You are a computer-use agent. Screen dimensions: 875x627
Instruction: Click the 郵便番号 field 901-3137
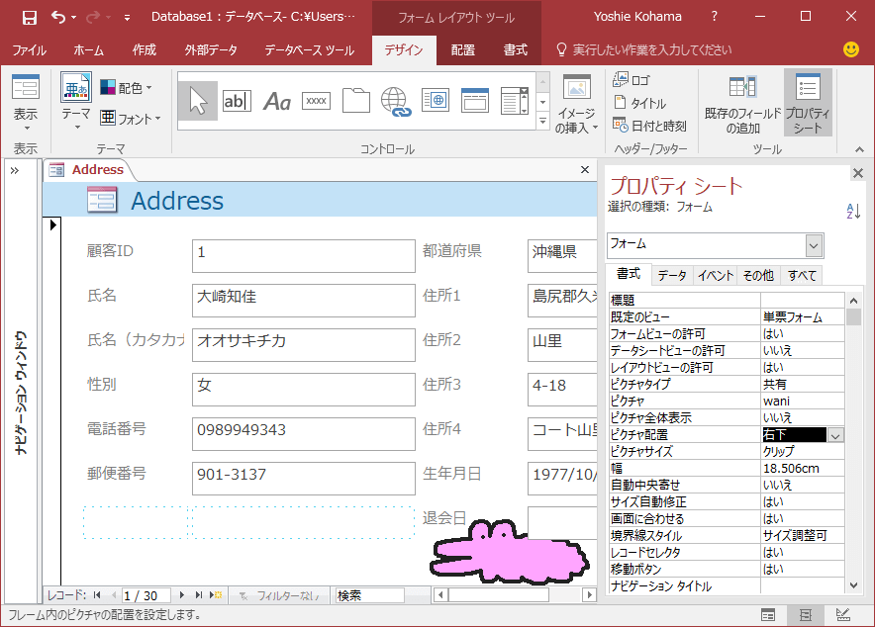coord(304,479)
